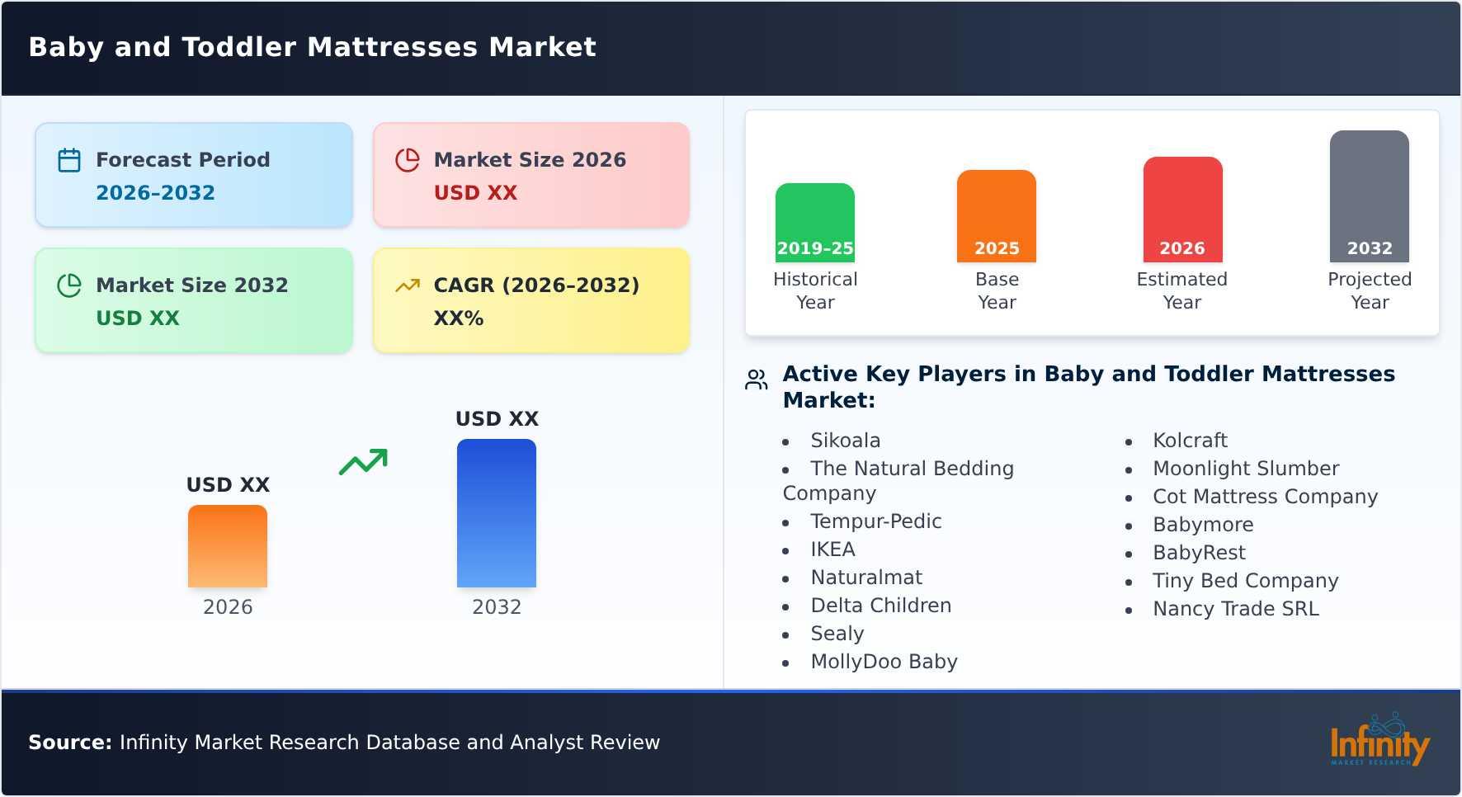Click the calendar icon beside Forecast Period
The image size is (1462, 797).
tap(69, 160)
